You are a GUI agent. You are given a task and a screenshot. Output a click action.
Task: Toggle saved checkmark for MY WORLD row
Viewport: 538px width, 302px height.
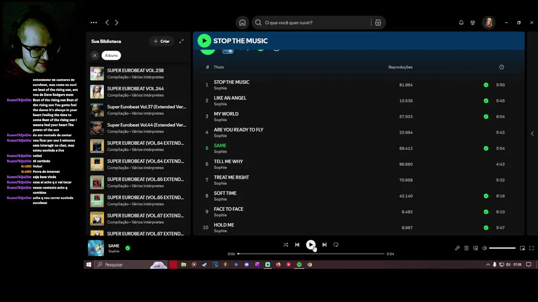pos(486,117)
